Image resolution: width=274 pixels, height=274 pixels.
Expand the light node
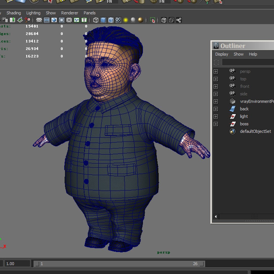(216, 116)
